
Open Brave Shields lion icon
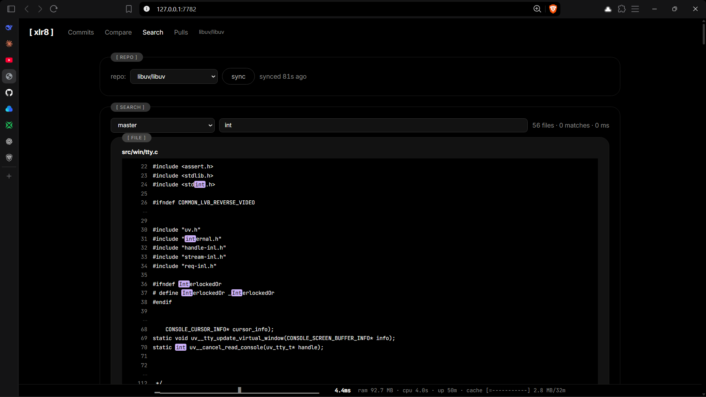pos(553,9)
